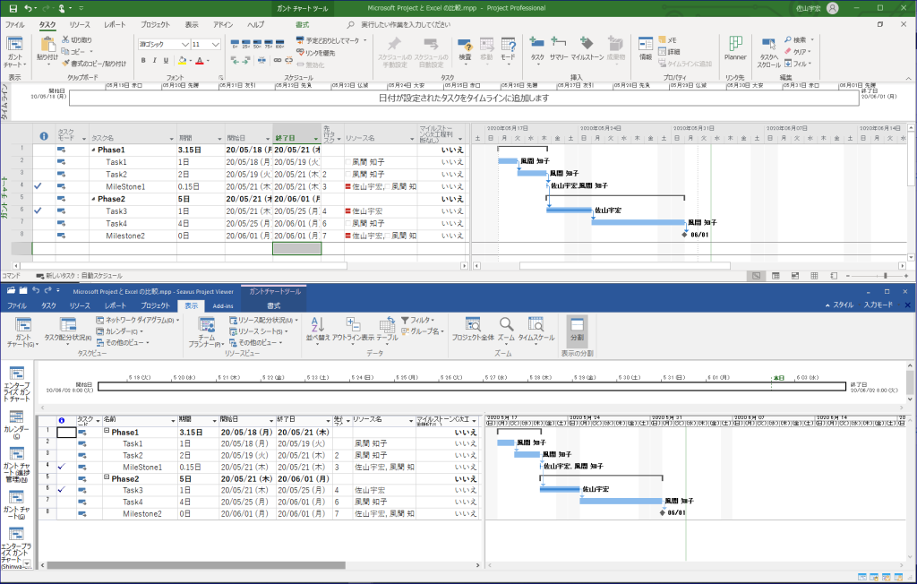Viewport: 917px width, 584px height.
Task: Open the Find (検索) dropdown
Action: click(x=799, y=39)
